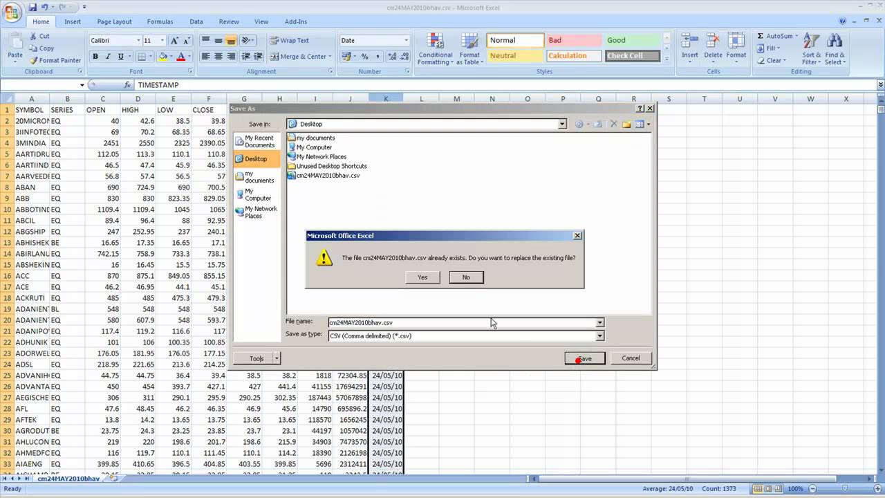The width and height of the screenshot is (885, 498).
Task: Select the cm24MAY2010bhav sheet tab
Action: [68, 479]
